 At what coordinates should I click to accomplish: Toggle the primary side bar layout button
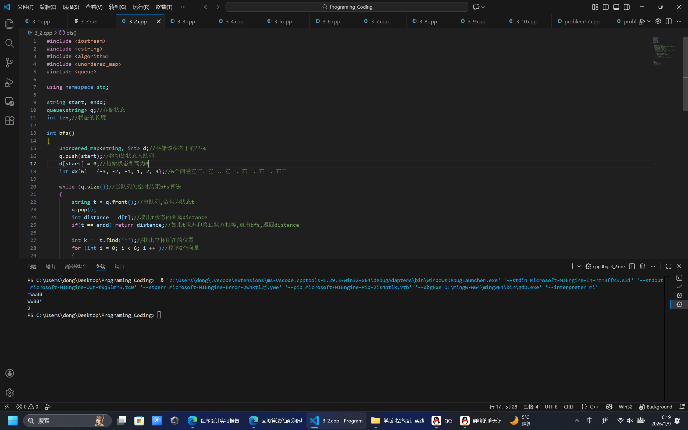click(605, 7)
